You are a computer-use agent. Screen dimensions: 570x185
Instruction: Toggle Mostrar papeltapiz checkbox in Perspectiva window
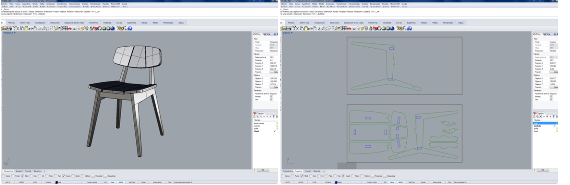coord(271,96)
